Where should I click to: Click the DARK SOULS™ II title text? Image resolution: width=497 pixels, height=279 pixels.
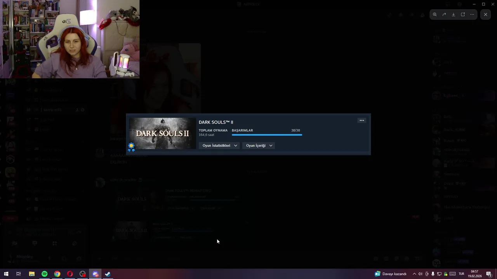tap(216, 122)
